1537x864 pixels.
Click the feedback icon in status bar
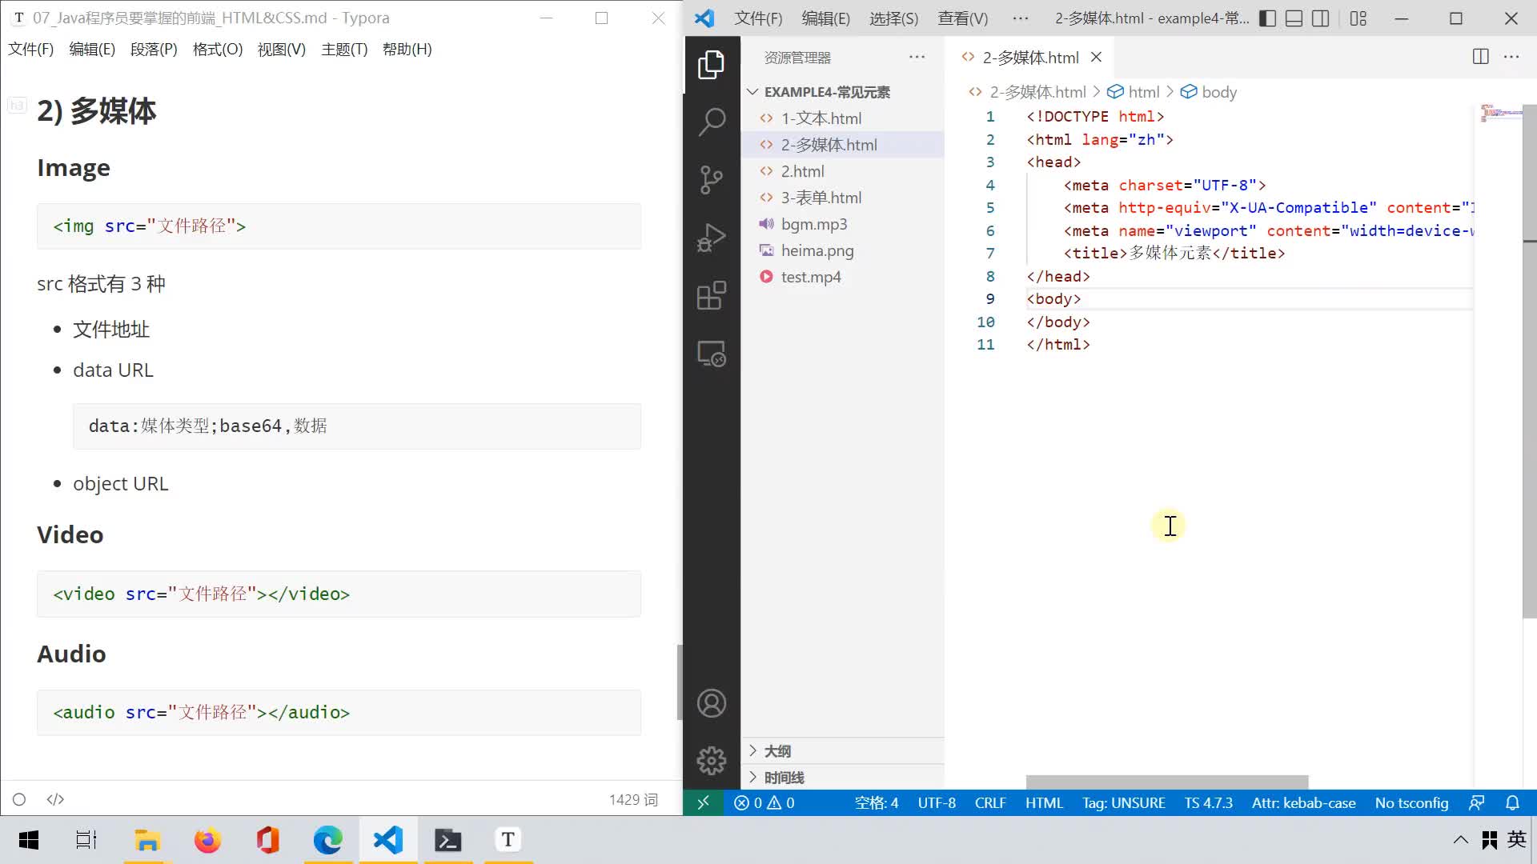[x=1477, y=802]
